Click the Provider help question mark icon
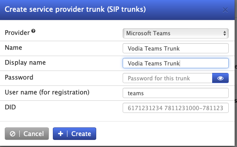This screenshot has height=147, width=237. tap(33, 31)
